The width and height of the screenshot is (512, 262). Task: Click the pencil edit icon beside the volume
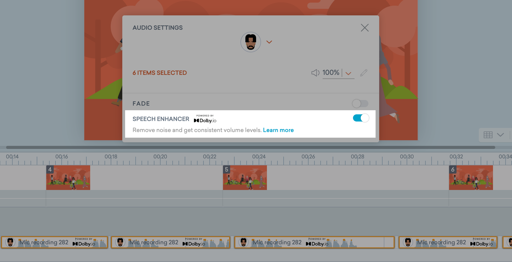click(x=364, y=73)
